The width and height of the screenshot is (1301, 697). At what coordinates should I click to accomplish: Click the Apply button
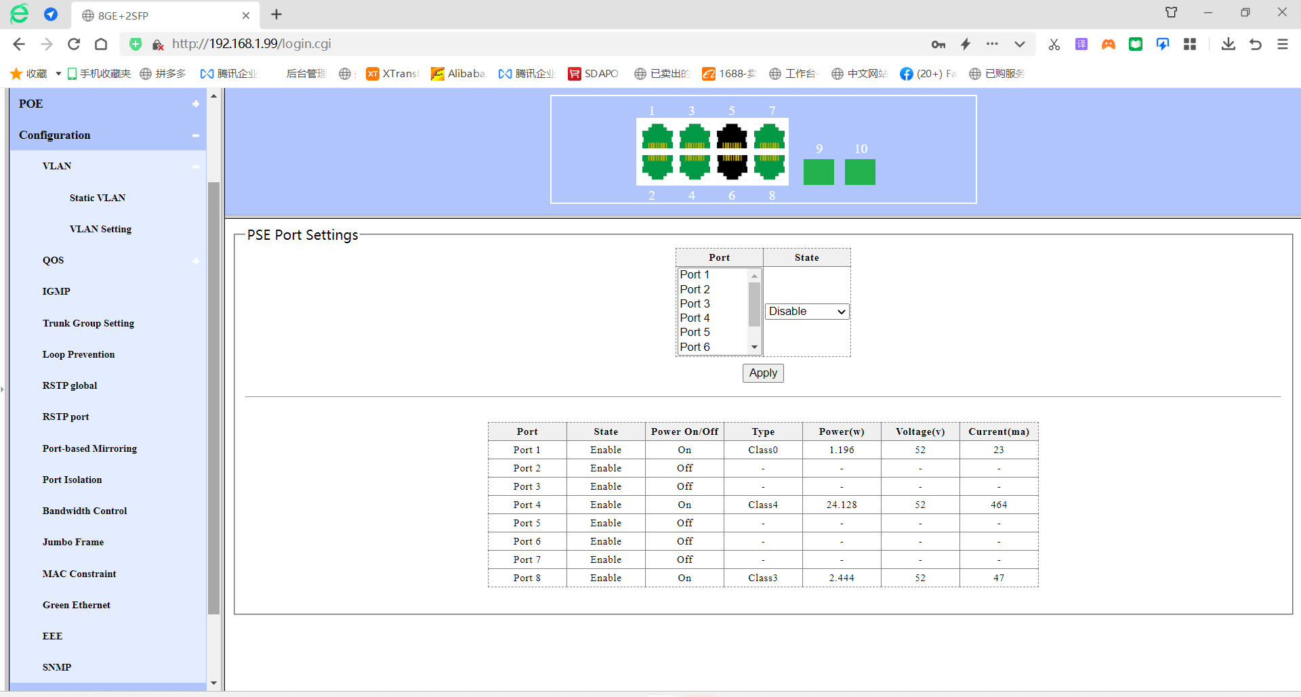click(763, 373)
